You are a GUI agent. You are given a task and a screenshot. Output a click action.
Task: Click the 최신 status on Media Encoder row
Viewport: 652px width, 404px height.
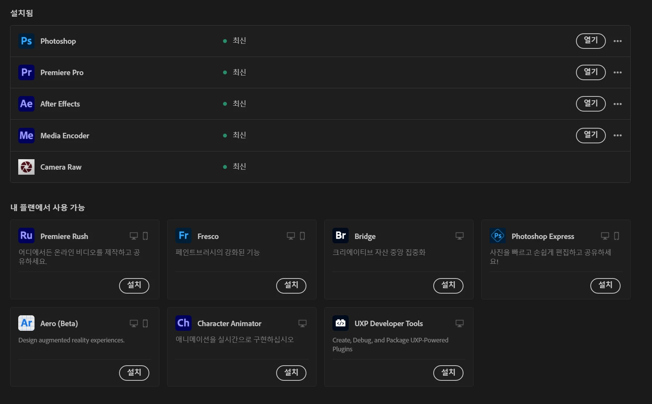coord(239,135)
